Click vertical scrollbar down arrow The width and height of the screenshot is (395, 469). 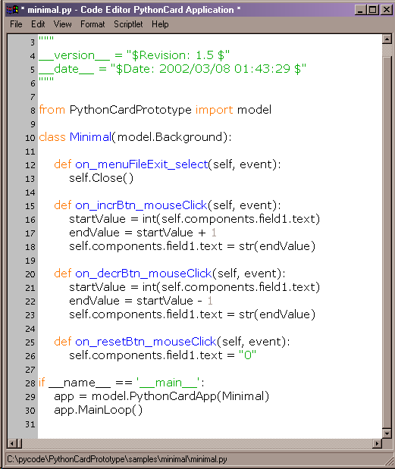click(x=387, y=433)
